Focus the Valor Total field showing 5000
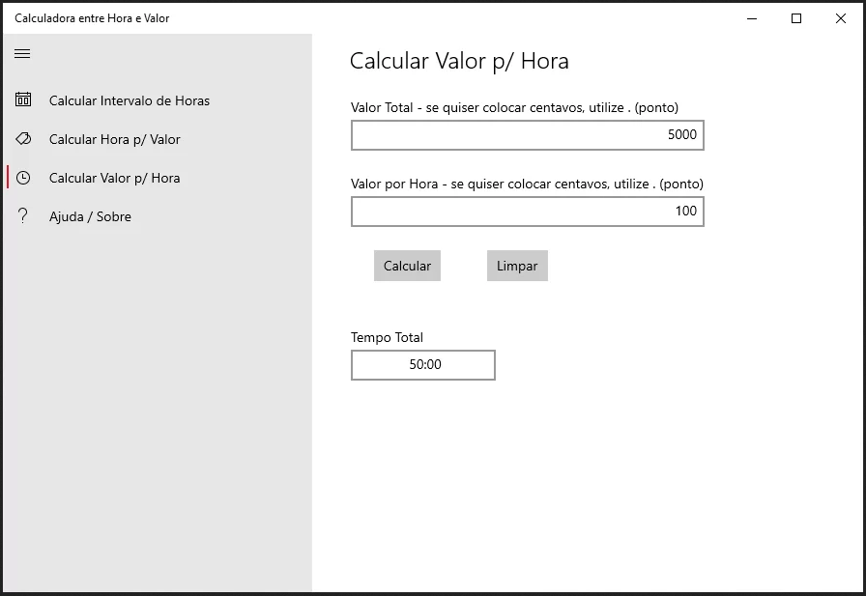 click(527, 135)
